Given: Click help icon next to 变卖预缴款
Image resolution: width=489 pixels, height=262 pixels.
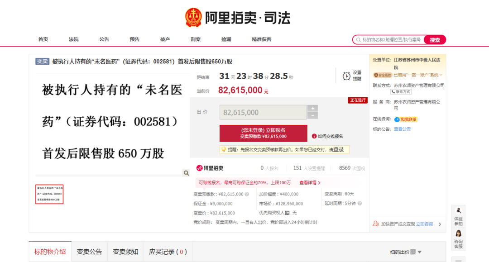Looking at the screenshot, I should point(247,194).
